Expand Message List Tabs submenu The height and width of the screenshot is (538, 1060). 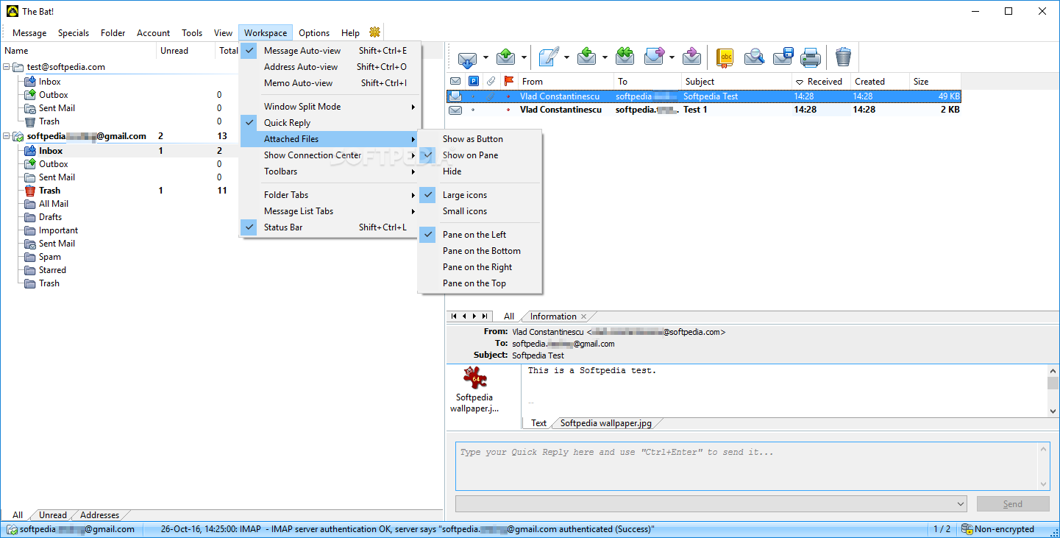[x=330, y=211]
